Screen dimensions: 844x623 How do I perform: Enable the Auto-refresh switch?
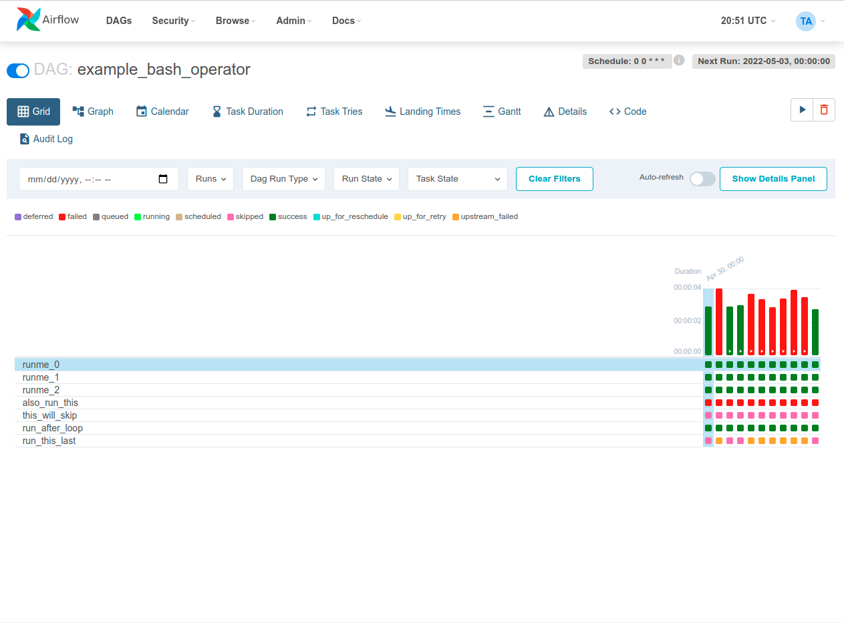coord(702,179)
